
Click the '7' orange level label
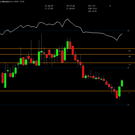point(129,93)
